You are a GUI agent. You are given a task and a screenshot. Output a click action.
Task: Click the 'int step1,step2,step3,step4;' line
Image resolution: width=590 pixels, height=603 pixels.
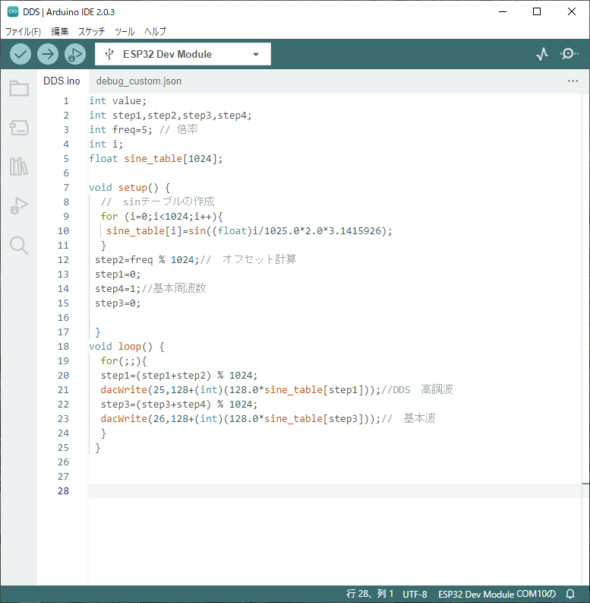point(170,116)
